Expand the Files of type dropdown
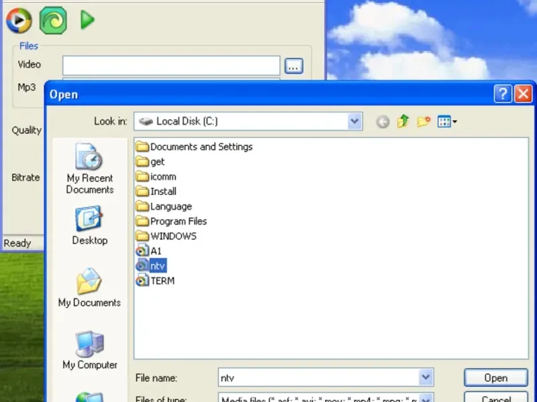The height and width of the screenshot is (402, 537). [426, 399]
